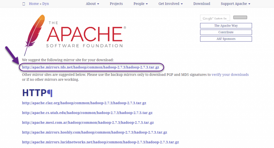Open The Apache Way button

pyautogui.click(x=226, y=26)
